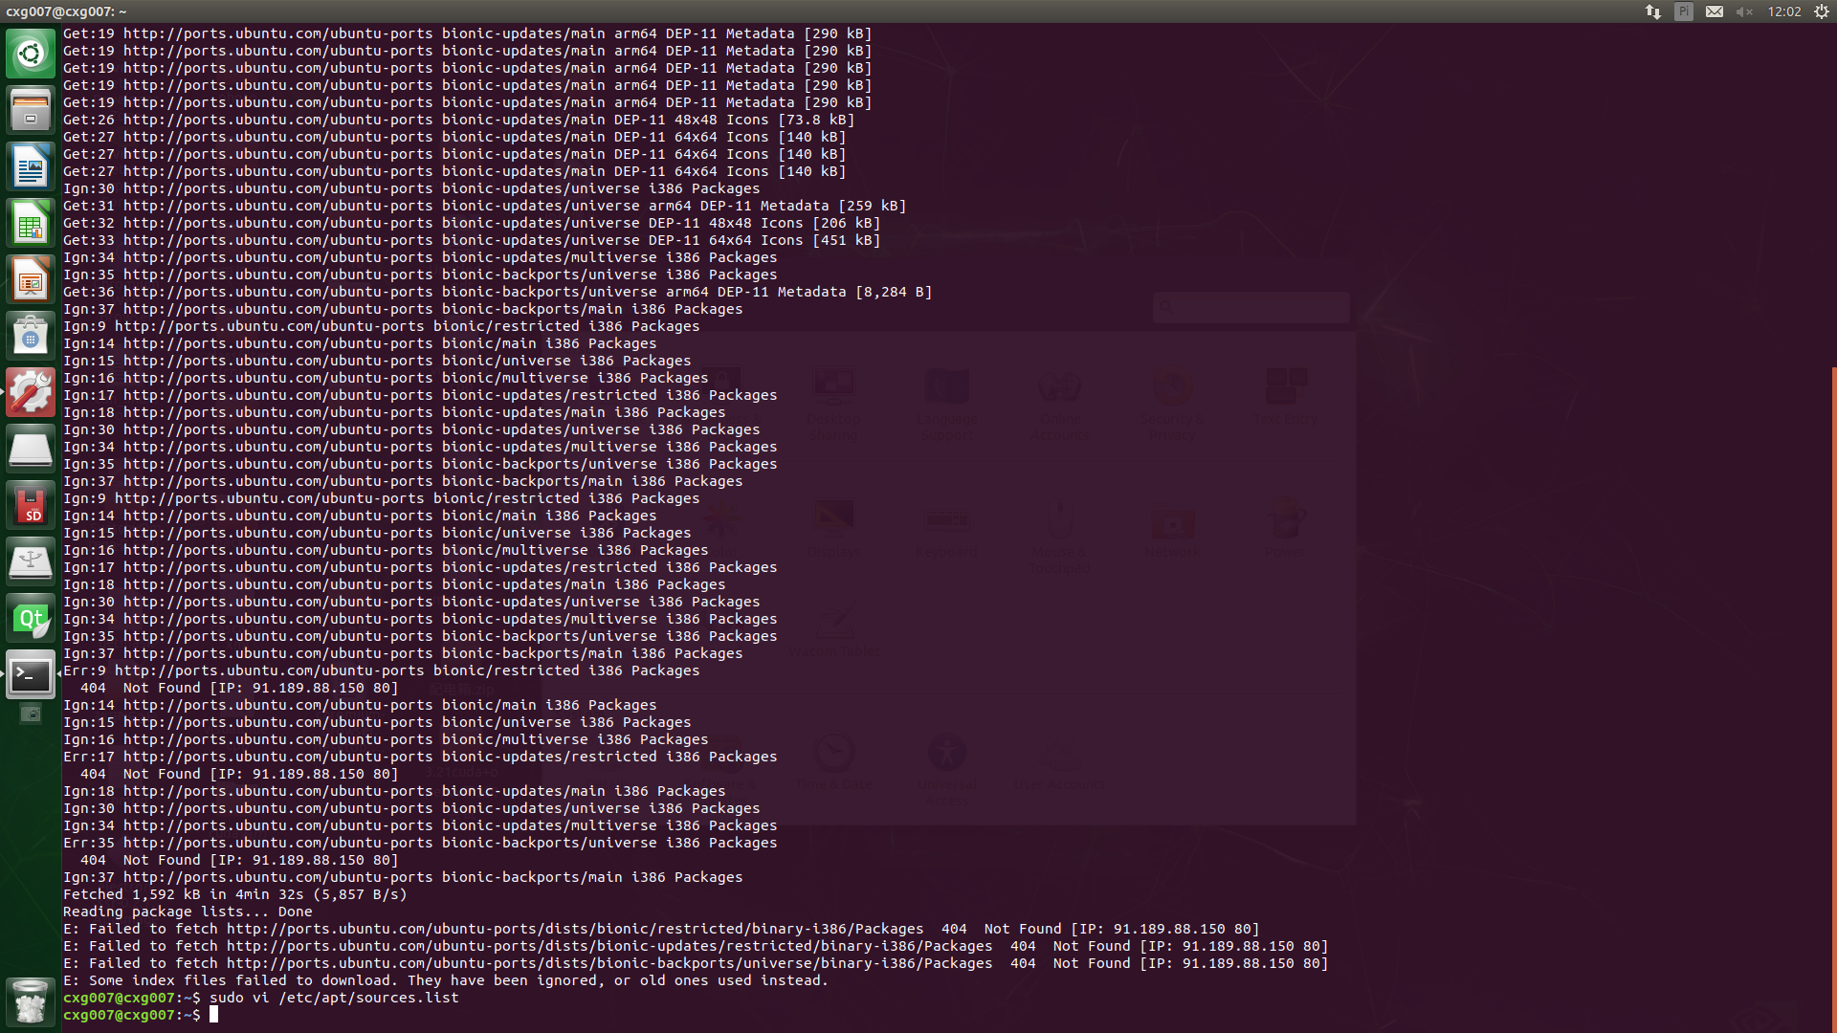Open the Trash in the launcher

[31, 1001]
